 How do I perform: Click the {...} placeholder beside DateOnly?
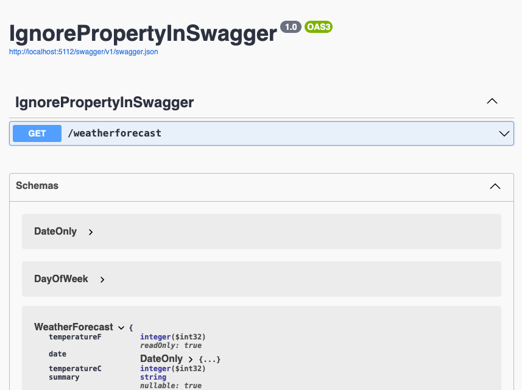(x=210, y=360)
